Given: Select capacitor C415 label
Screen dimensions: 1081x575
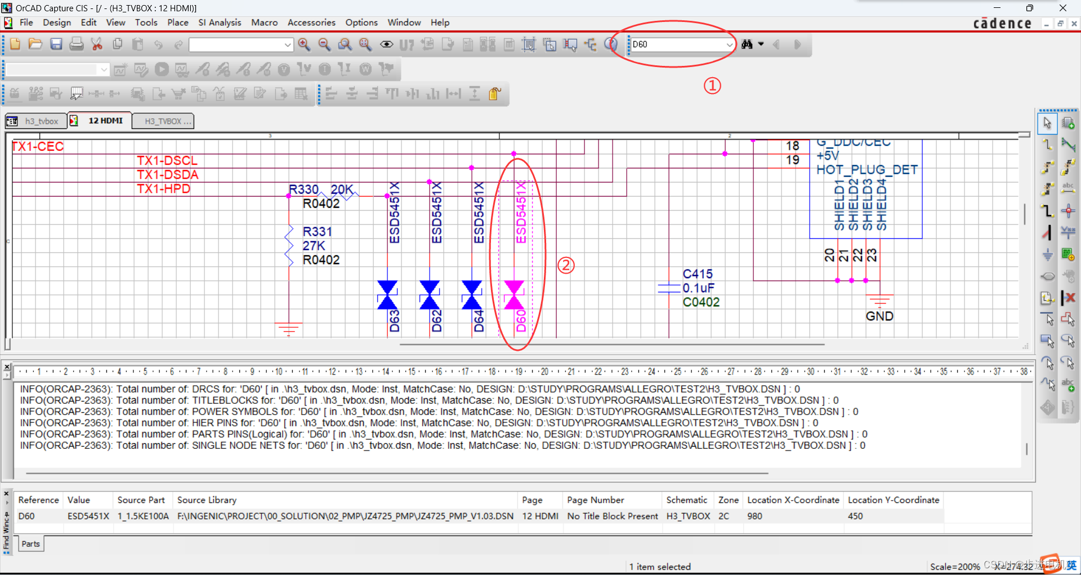Looking at the screenshot, I should coord(698,274).
